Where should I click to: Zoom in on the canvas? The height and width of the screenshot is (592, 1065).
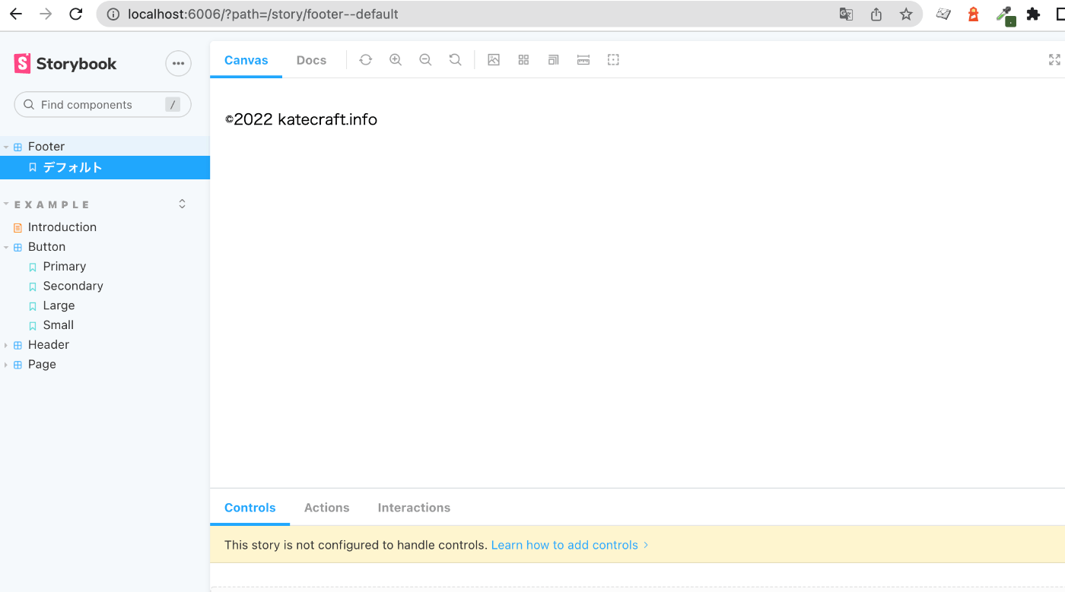[x=396, y=59]
